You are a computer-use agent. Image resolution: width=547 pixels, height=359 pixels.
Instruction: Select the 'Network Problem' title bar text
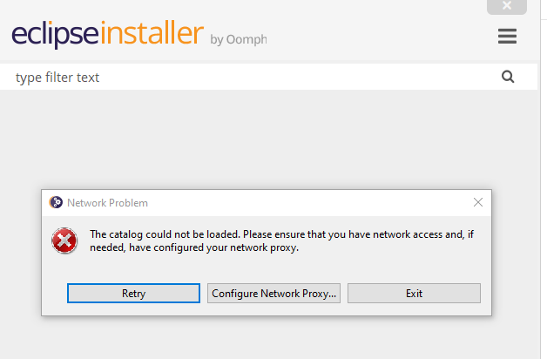107,203
